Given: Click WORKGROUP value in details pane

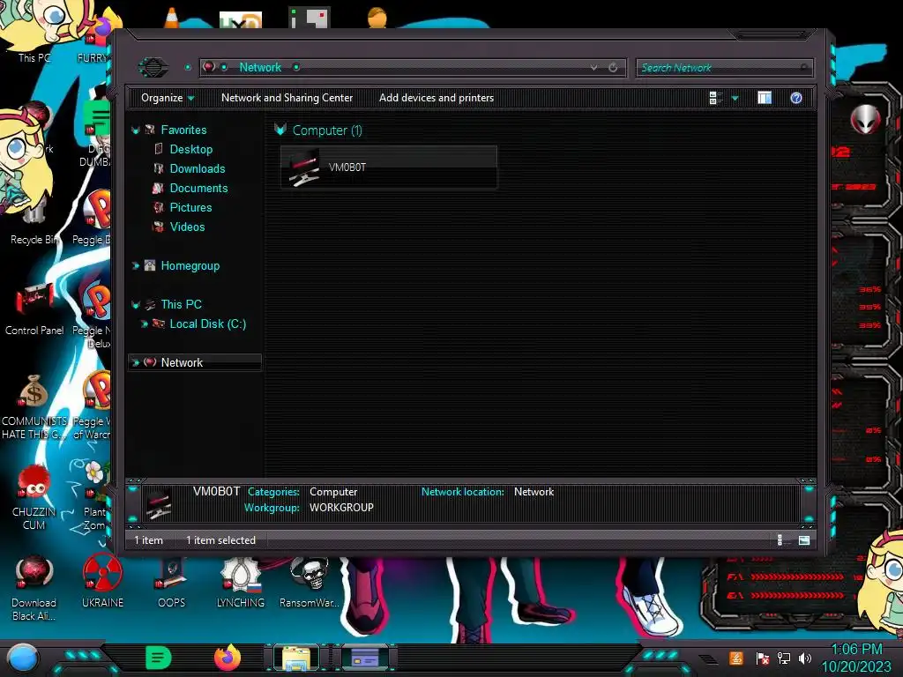Looking at the screenshot, I should [x=341, y=508].
